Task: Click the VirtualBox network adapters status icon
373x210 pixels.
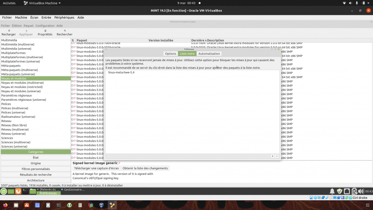Action: pyautogui.click(x=323, y=198)
